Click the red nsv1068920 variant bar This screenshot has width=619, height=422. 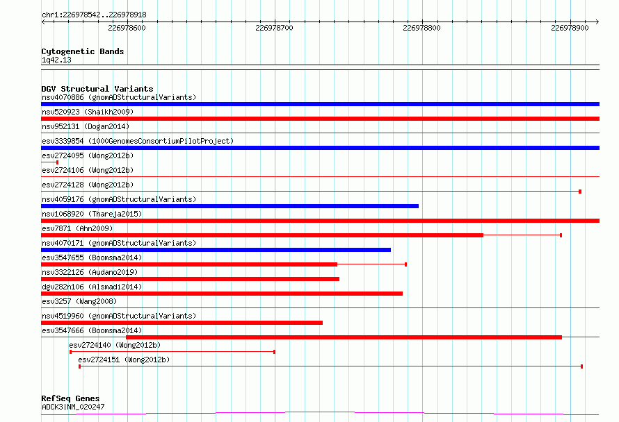(320, 221)
